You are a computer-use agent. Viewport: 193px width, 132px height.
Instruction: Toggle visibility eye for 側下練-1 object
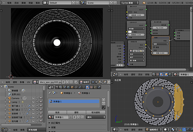click(33, 106)
